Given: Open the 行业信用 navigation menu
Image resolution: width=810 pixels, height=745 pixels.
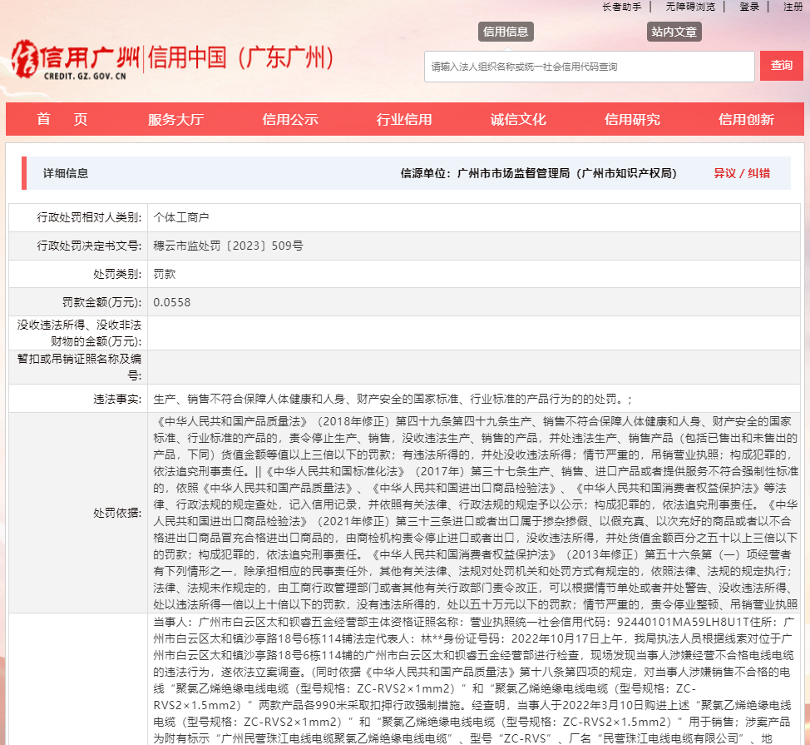Looking at the screenshot, I should (x=403, y=119).
